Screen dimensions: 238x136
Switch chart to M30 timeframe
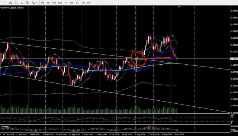[x=60, y=3]
